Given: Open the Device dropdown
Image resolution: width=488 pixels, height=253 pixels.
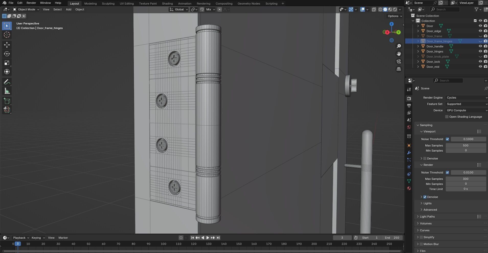Looking at the screenshot, I should [x=467, y=110].
